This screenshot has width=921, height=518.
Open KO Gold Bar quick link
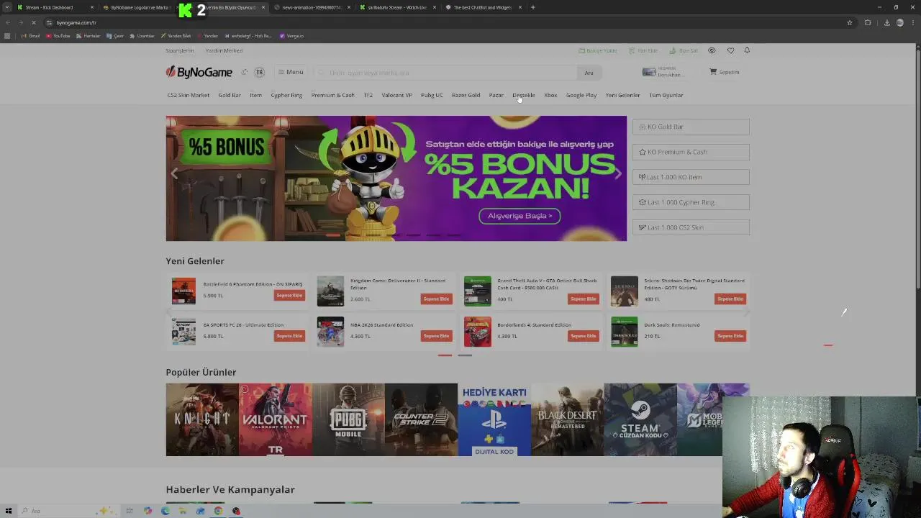(691, 127)
